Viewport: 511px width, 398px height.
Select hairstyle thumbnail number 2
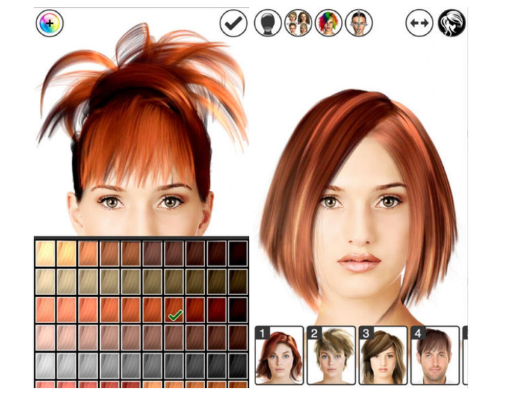click(331, 355)
